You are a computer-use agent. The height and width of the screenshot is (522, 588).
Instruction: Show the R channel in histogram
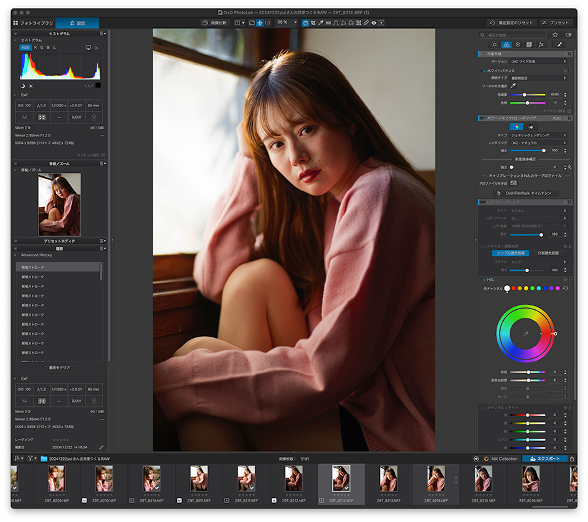point(35,48)
